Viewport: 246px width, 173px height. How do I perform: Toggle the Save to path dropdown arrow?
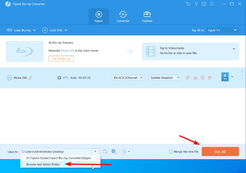(95, 152)
